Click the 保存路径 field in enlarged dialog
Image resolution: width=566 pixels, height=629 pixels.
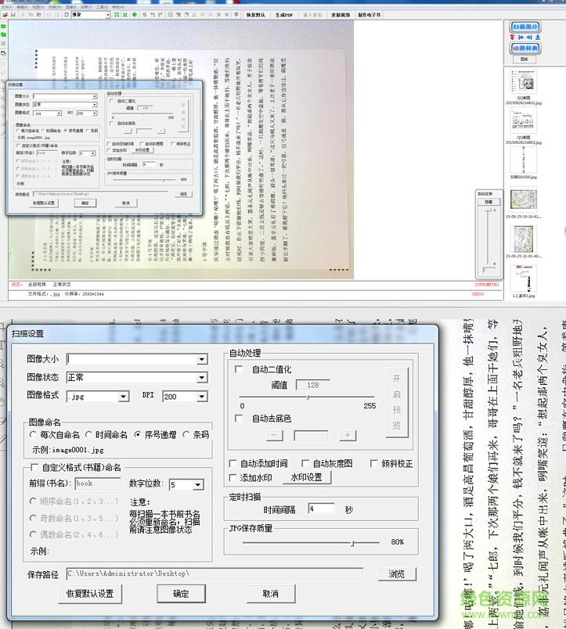point(215,573)
